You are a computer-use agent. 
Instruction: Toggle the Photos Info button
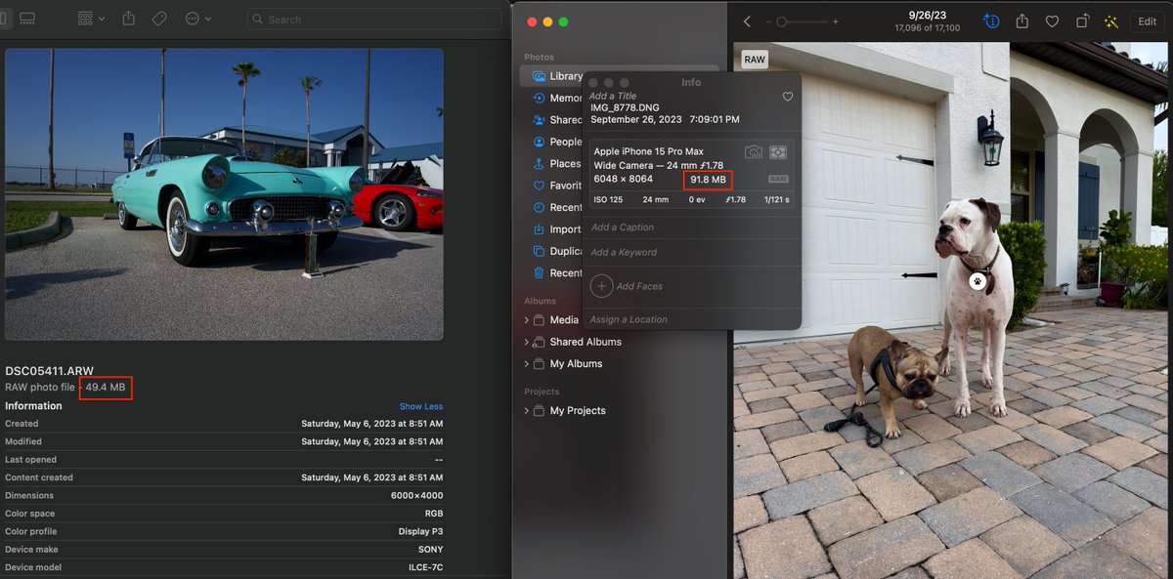992,21
